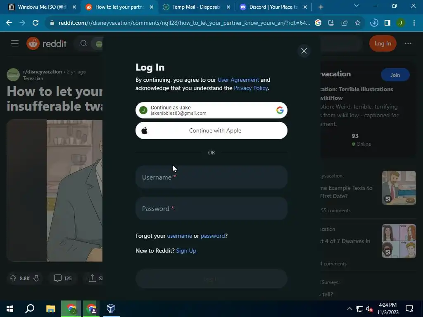
Task: Downvote the disneyvacation post
Action: pyautogui.click(x=36, y=278)
